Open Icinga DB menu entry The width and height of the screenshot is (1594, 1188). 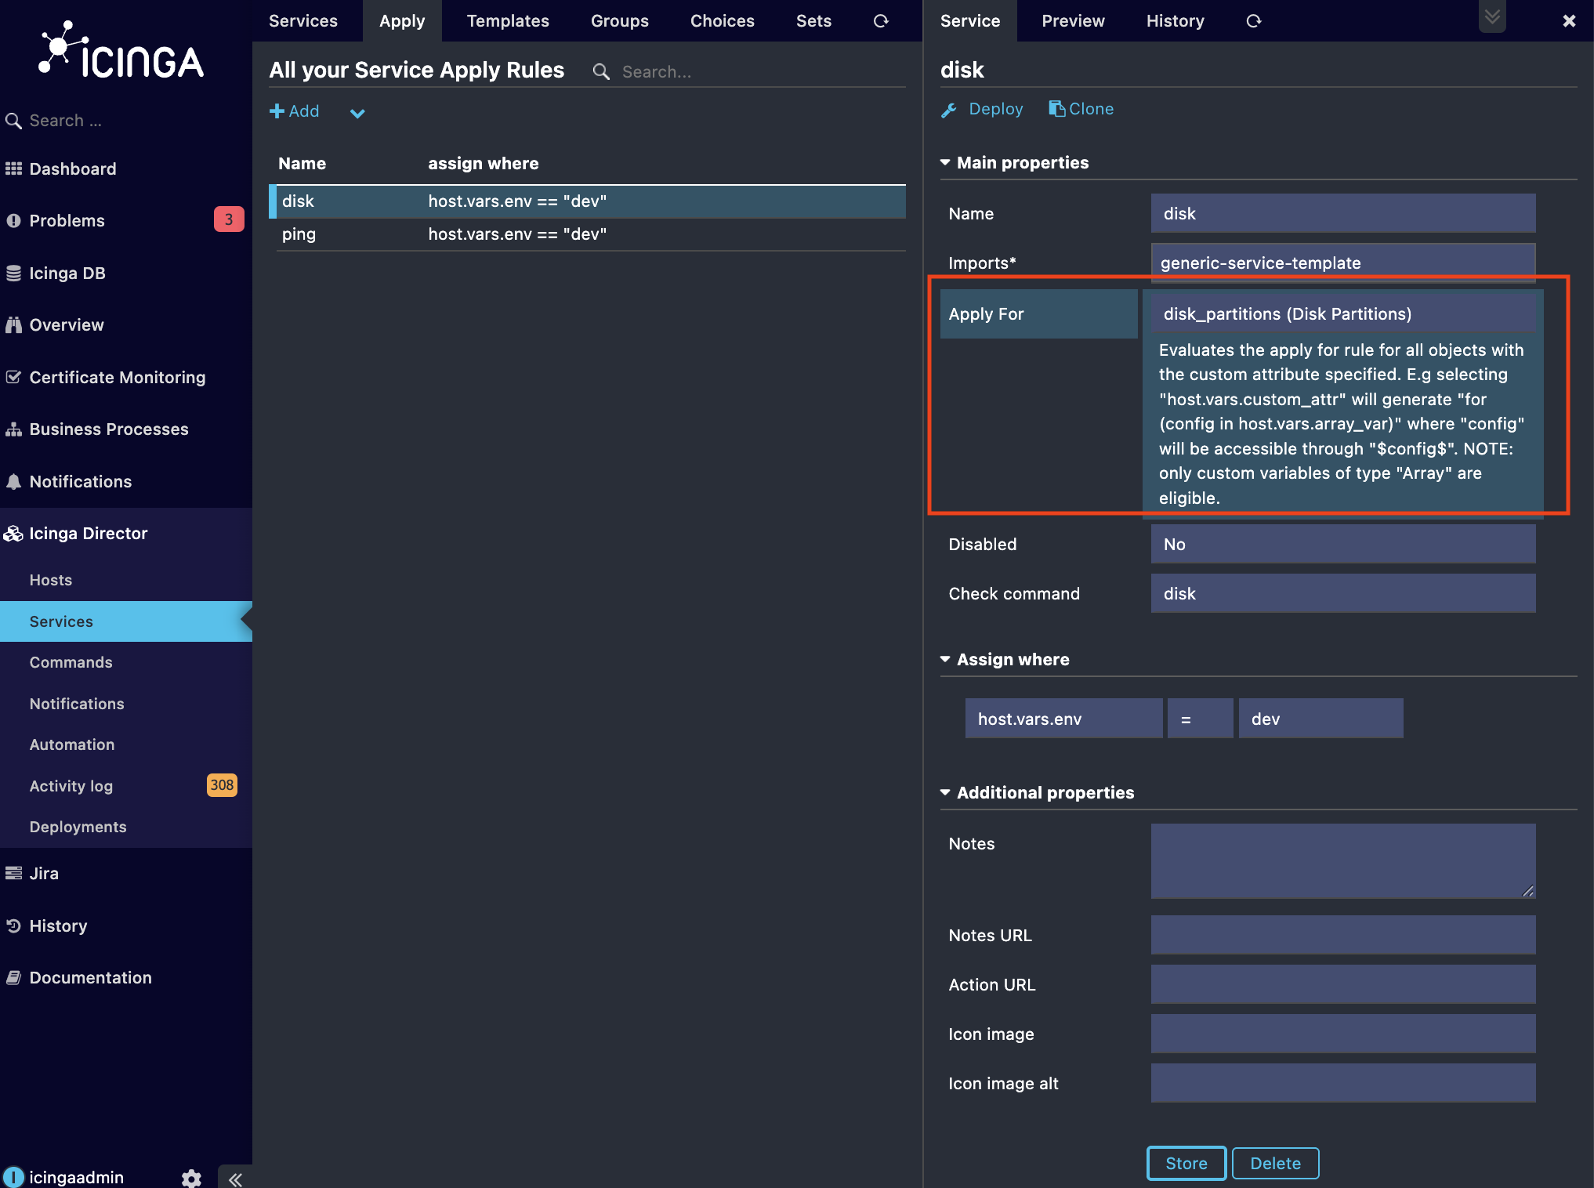pyautogui.click(x=67, y=273)
